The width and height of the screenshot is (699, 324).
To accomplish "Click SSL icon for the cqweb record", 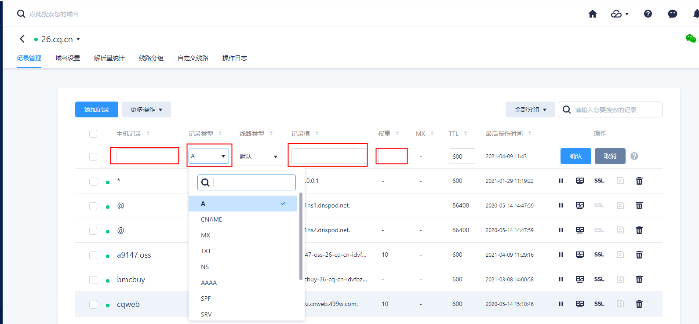I will coord(599,304).
